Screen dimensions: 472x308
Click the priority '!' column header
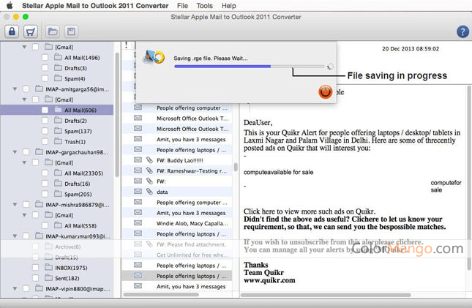click(x=126, y=45)
